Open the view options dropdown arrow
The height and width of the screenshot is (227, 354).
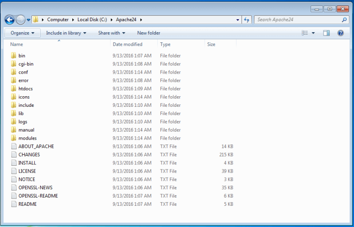[313, 33]
